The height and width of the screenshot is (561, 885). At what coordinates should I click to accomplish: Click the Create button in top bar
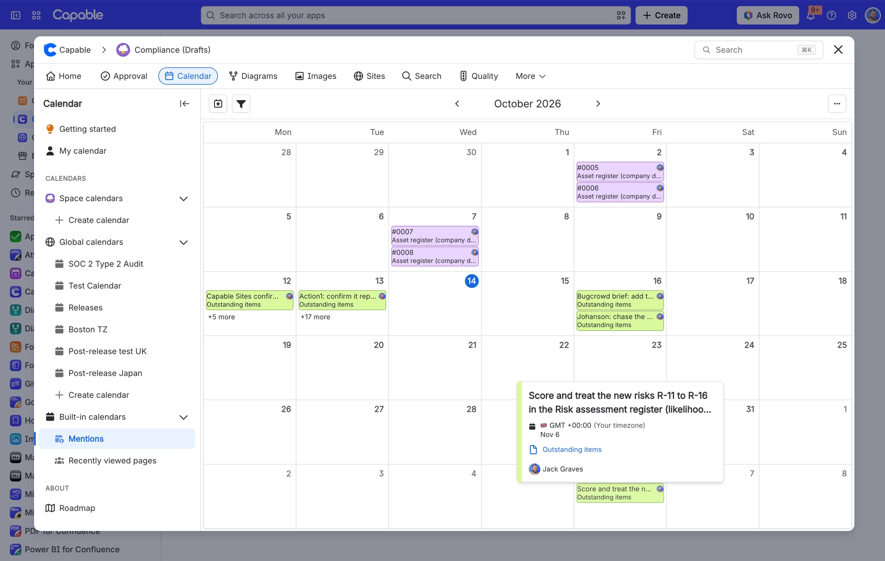662,15
